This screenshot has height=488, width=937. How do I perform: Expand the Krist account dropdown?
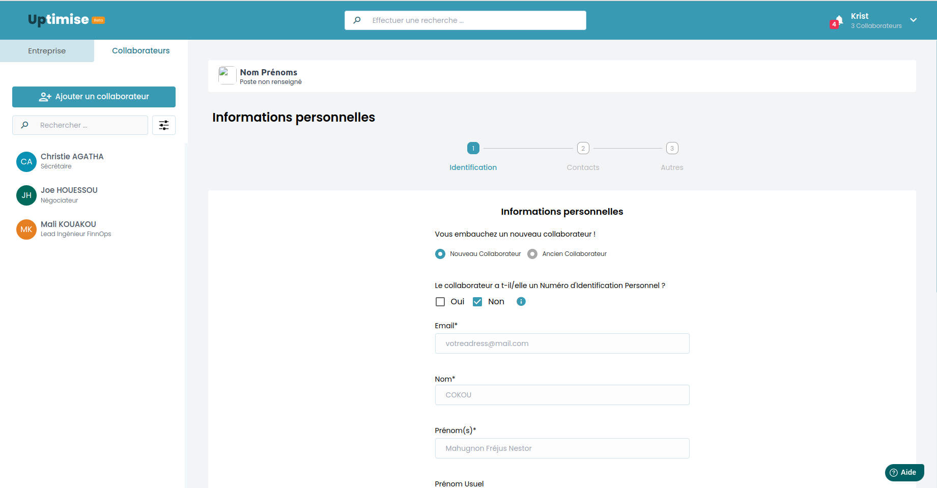tap(914, 20)
